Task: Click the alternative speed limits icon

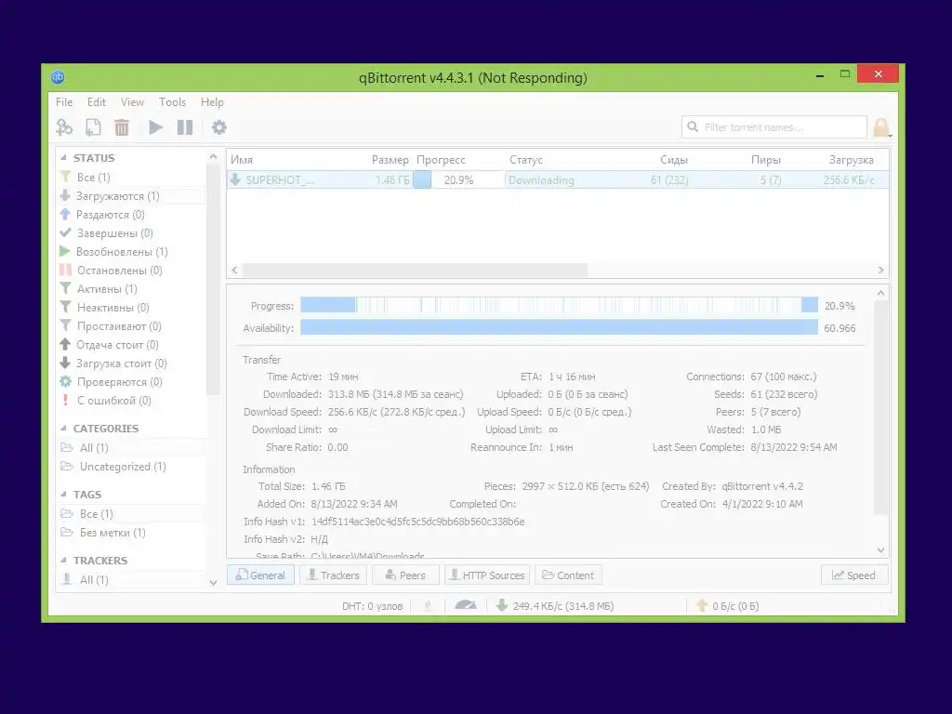Action: (466, 605)
